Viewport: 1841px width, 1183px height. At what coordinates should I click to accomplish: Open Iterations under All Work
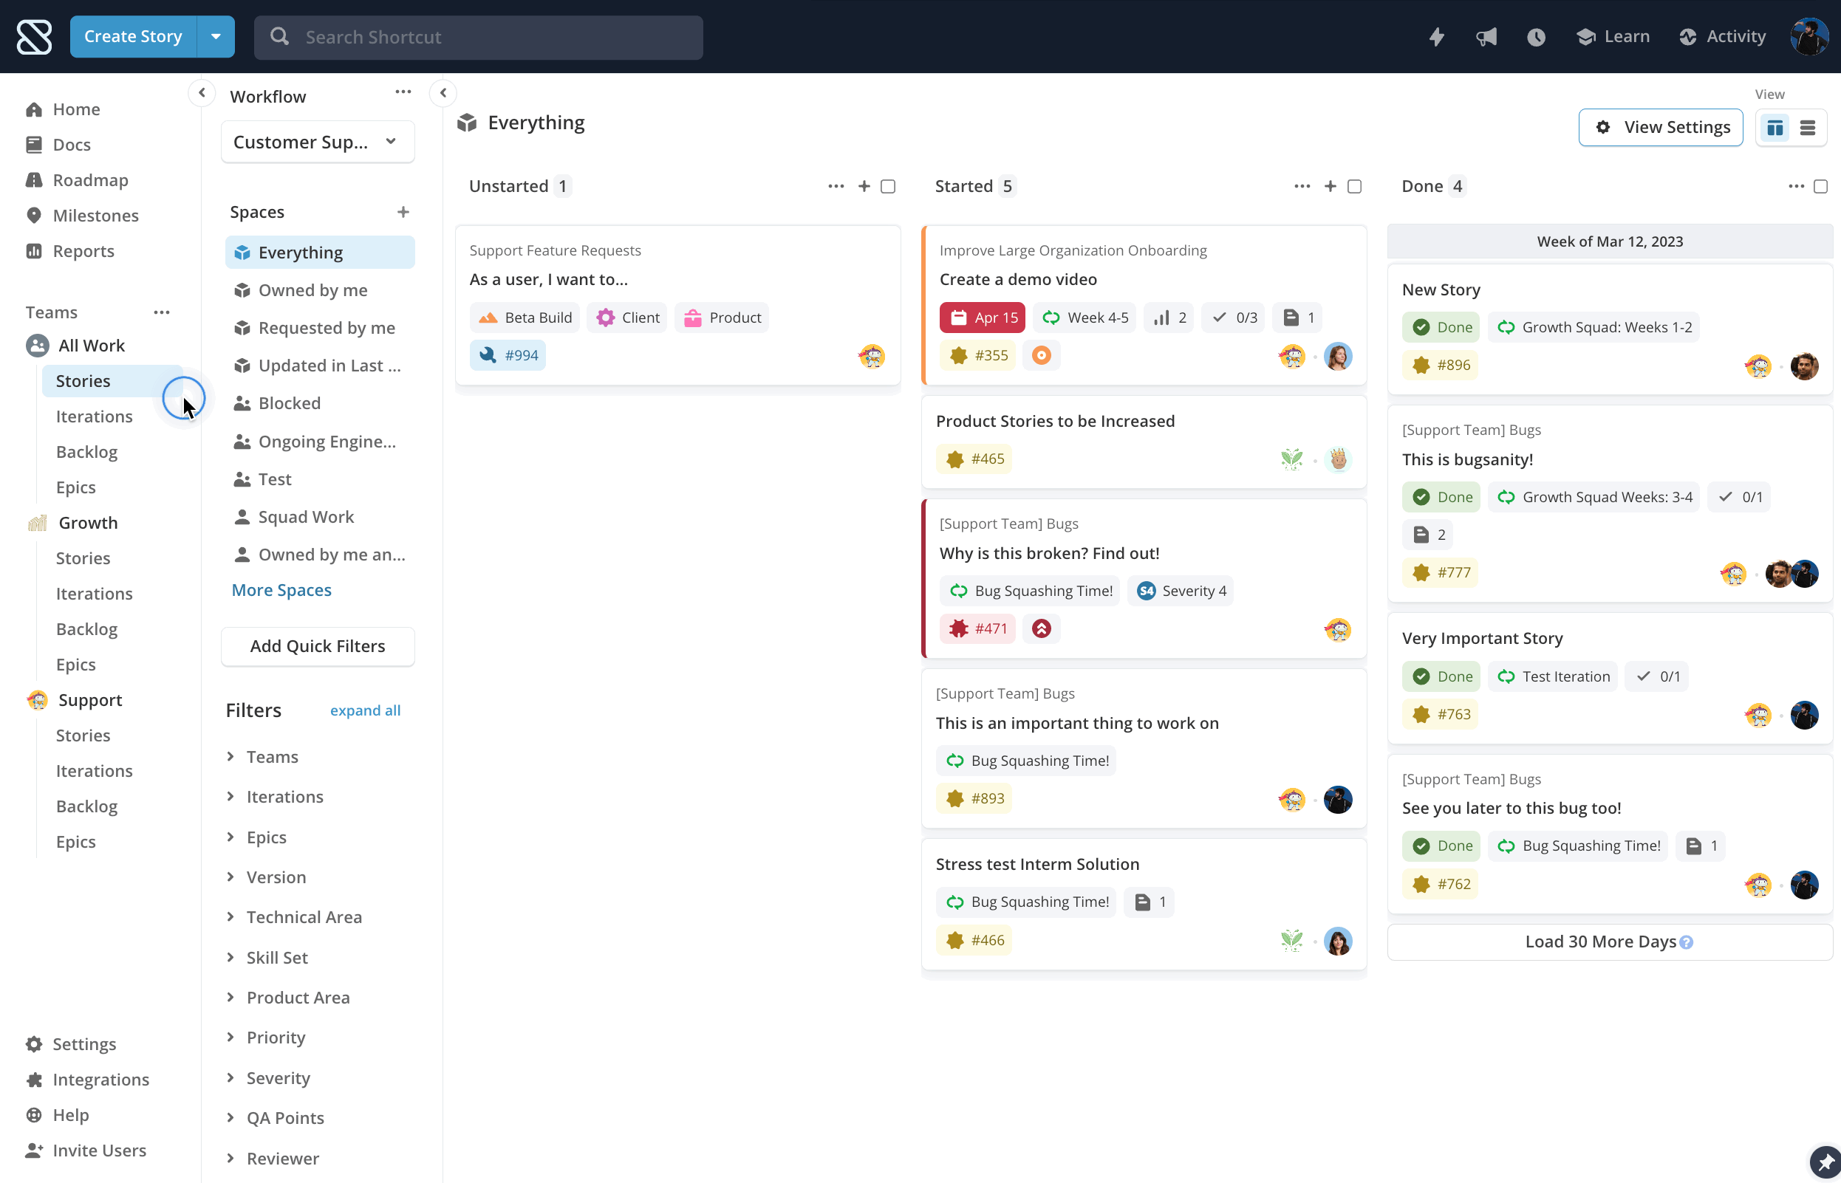pos(95,416)
